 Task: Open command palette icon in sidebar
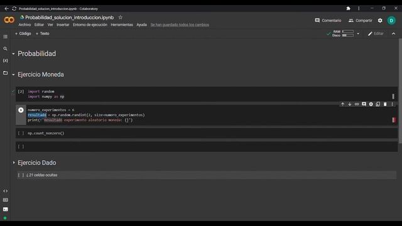[5, 200]
